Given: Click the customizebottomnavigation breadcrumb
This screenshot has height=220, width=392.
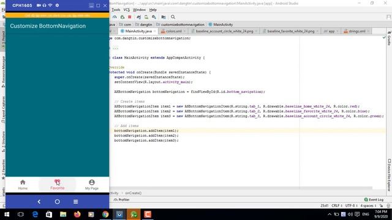Looking at the screenshot, I should click(180, 24).
